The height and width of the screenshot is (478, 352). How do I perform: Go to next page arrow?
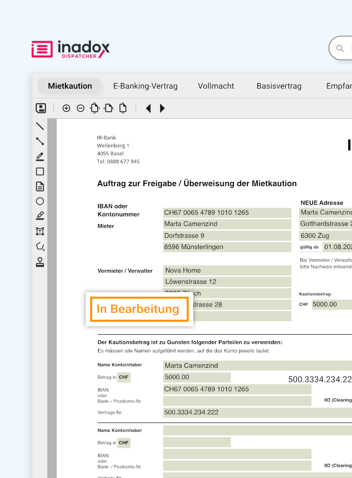(x=162, y=108)
